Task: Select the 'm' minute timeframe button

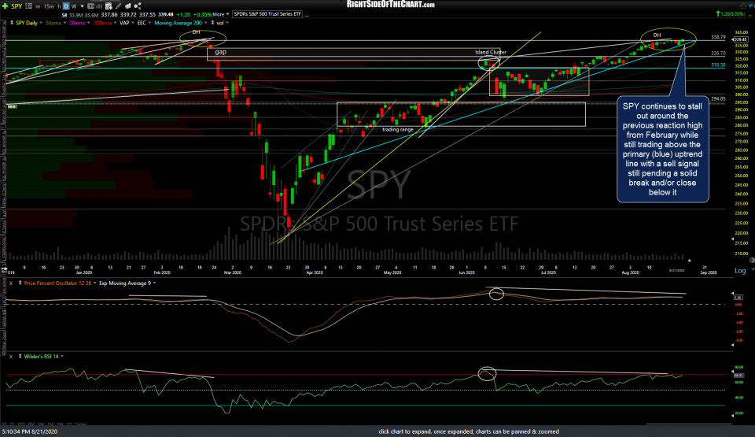Action: pyautogui.click(x=38, y=7)
